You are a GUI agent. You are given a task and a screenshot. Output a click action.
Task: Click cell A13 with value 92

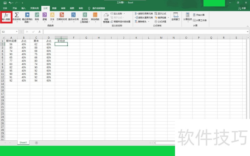pyautogui.click(x=11, y=80)
